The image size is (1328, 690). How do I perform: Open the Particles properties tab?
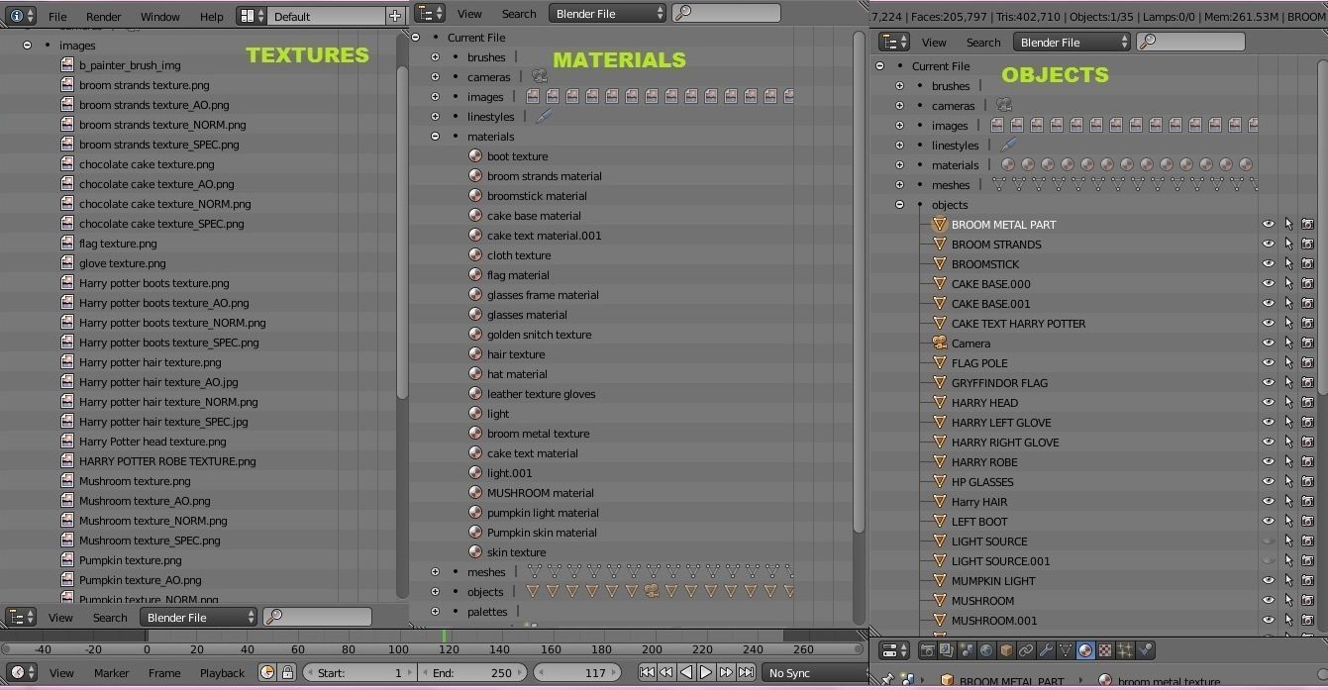[x=1125, y=650]
